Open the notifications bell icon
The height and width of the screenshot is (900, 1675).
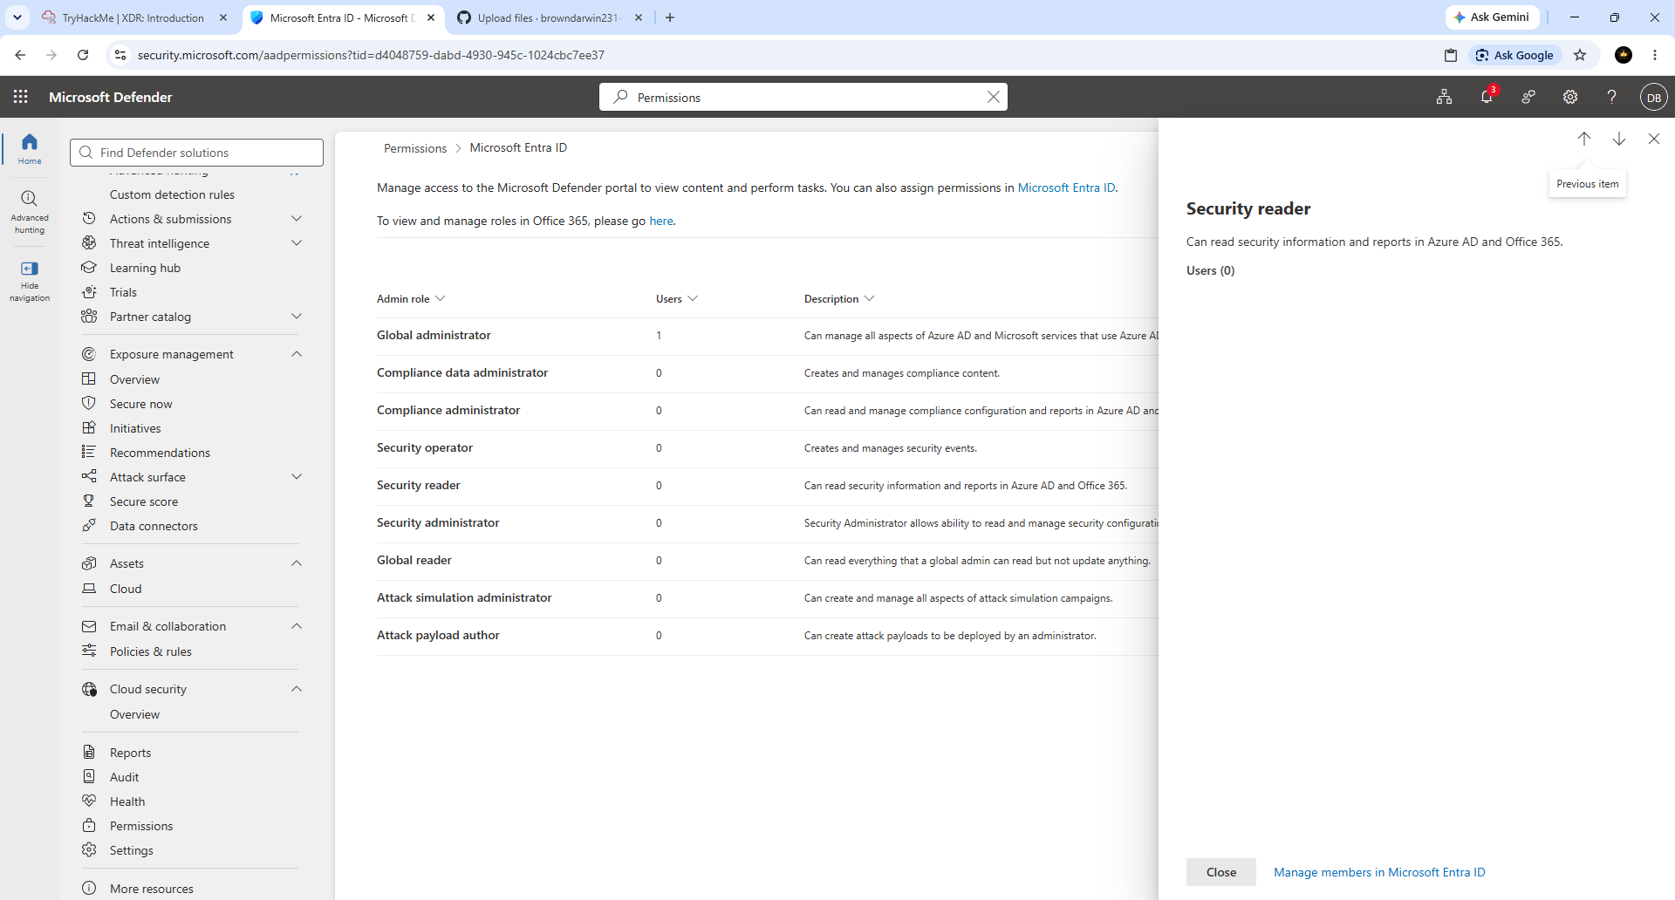pyautogui.click(x=1487, y=97)
